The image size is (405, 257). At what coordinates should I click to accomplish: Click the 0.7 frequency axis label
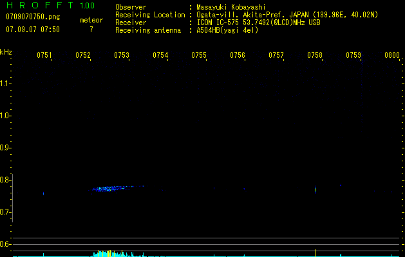click(5, 212)
